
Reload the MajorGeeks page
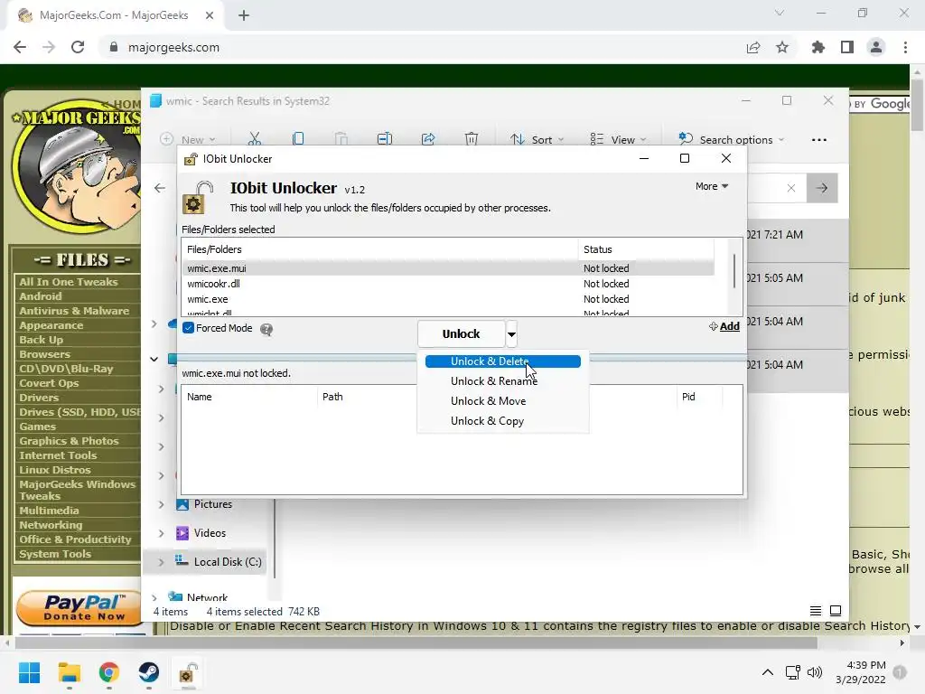(x=78, y=47)
